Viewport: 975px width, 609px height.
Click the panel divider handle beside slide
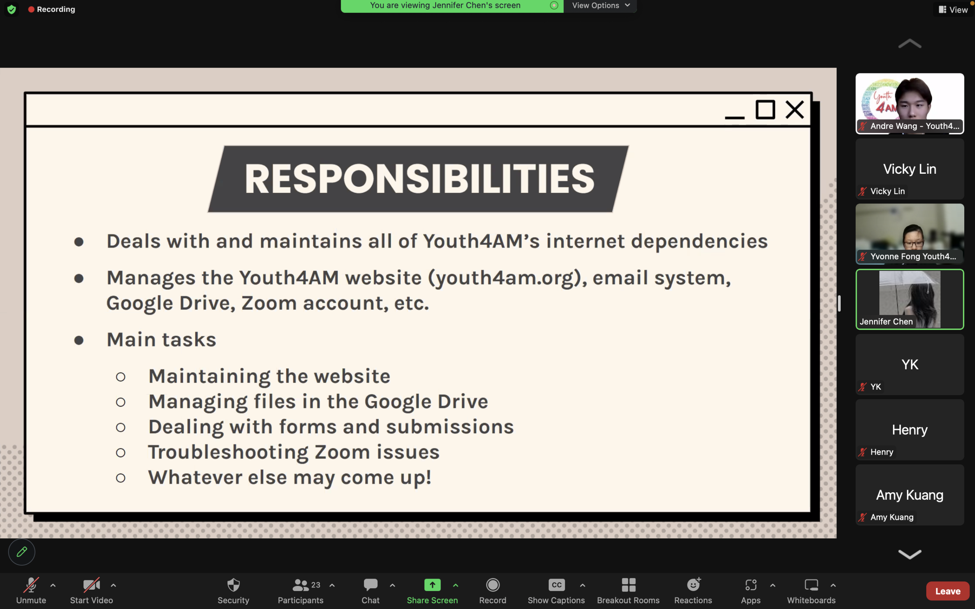[x=839, y=303]
